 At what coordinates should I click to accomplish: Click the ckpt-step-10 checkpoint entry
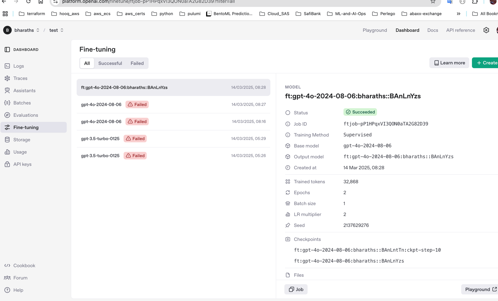click(367, 250)
